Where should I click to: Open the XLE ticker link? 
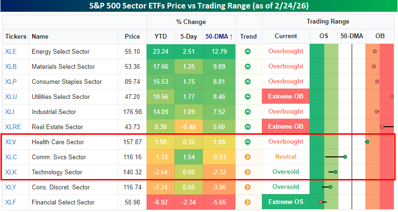pos(11,51)
